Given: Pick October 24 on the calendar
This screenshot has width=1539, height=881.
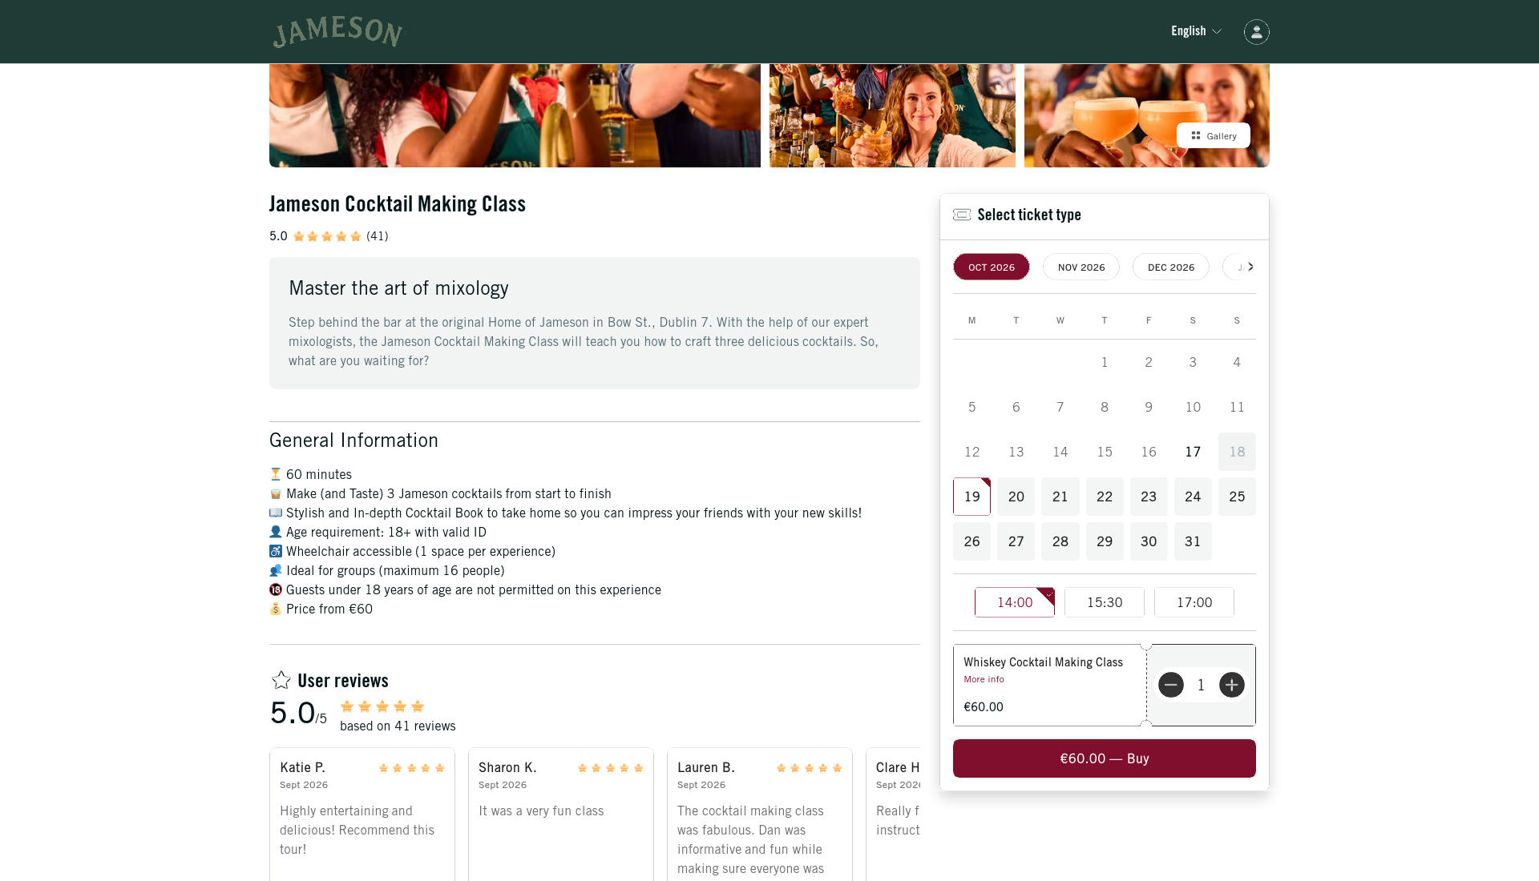Looking at the screenshot, I should 1193,497.
